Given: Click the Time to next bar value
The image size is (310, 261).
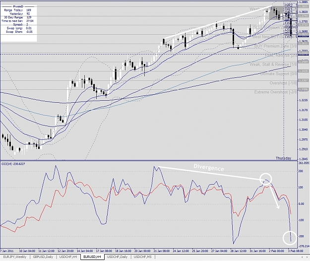Looking at the screenshot, I should click(30, 21).
